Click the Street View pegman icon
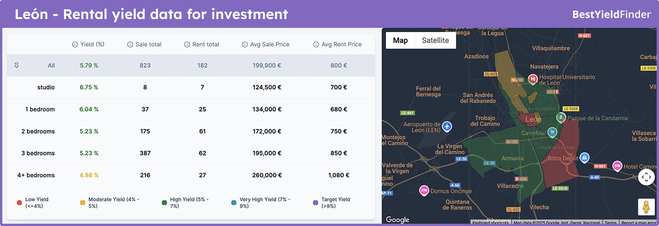 [646, 207]
